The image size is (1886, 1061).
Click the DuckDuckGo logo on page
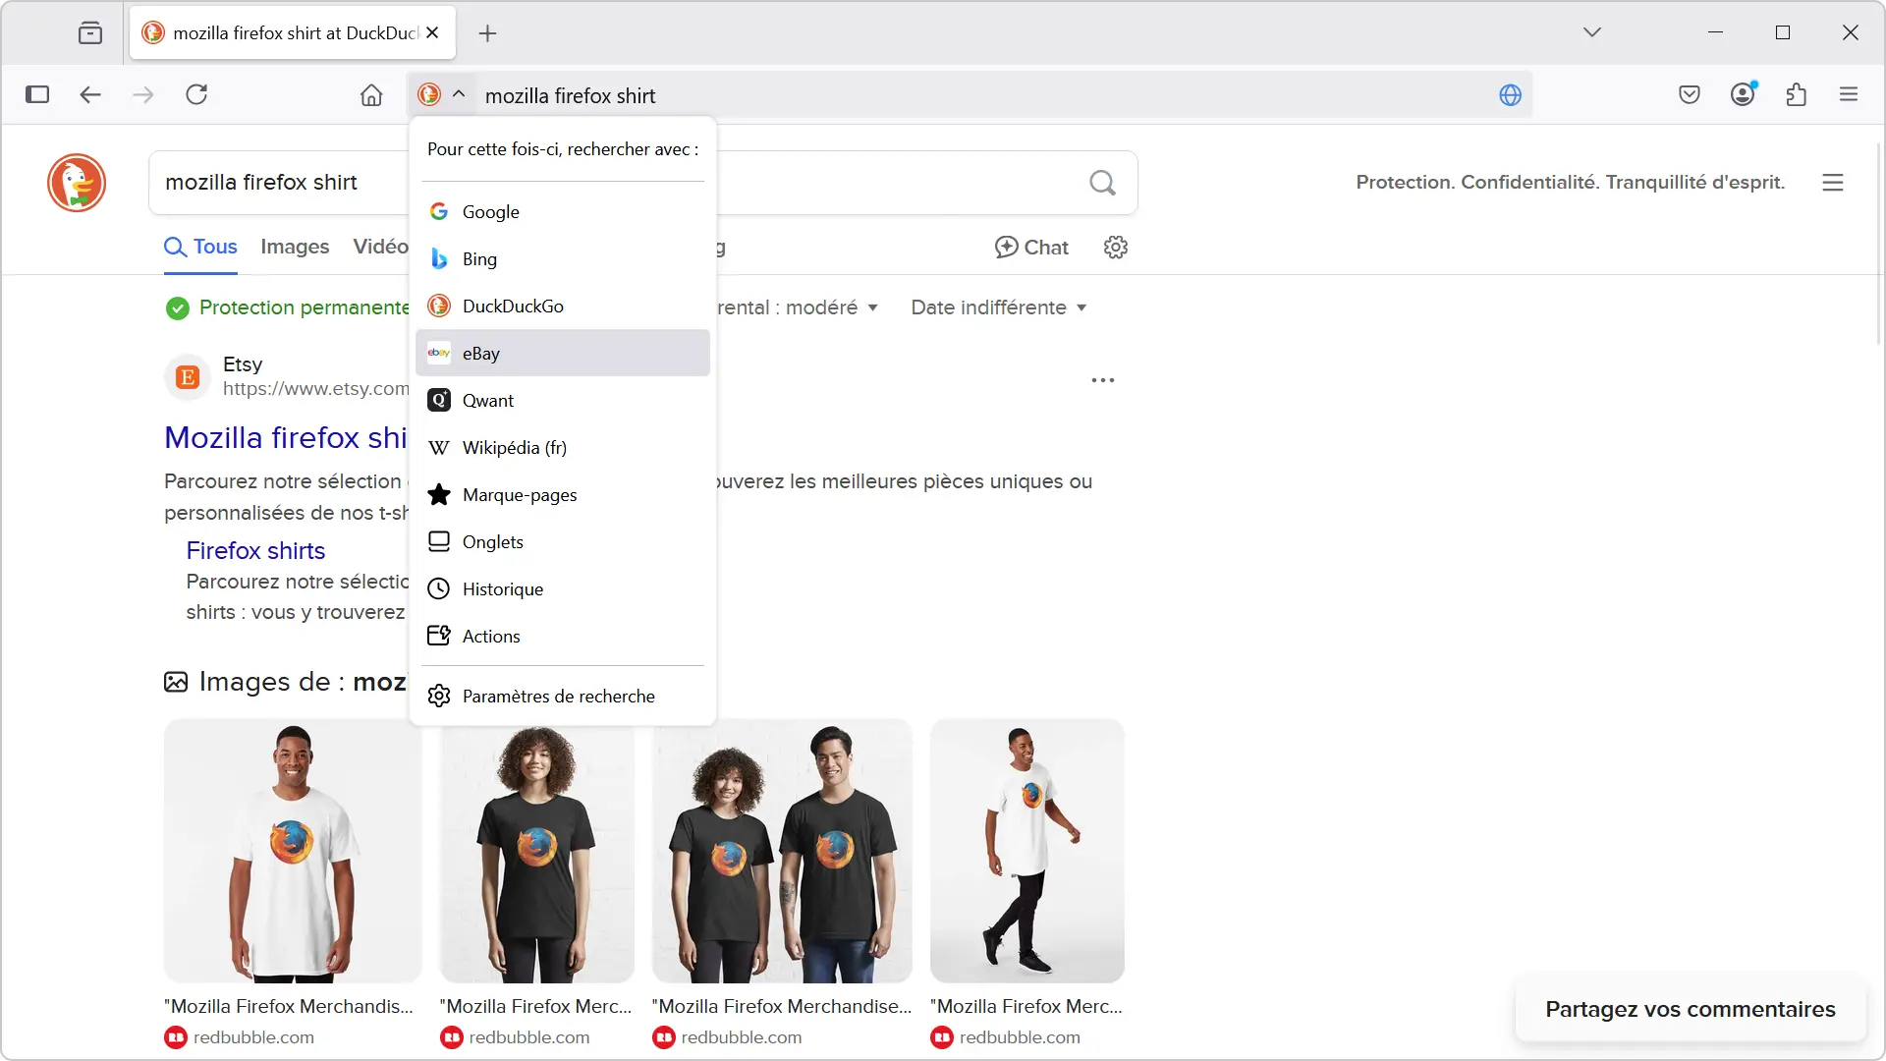click(77, 183)
